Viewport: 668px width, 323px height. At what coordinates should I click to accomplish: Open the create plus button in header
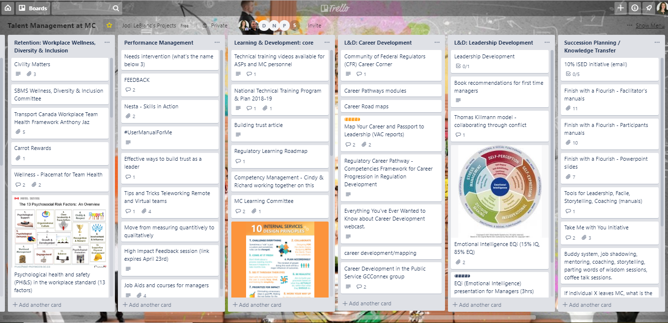coord(621,8)
